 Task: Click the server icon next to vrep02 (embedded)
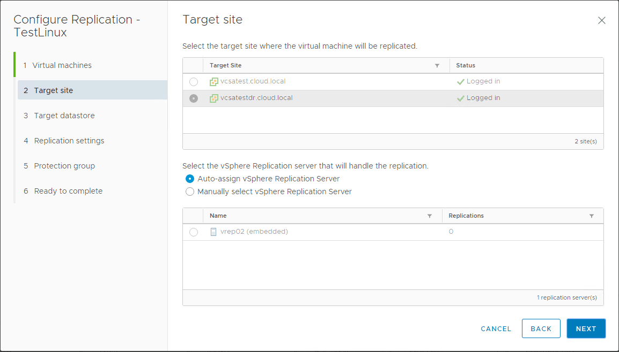coord(214,231)
